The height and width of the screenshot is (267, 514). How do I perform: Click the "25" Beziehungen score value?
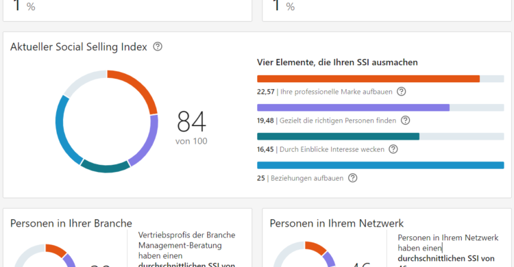pos(261,178)
